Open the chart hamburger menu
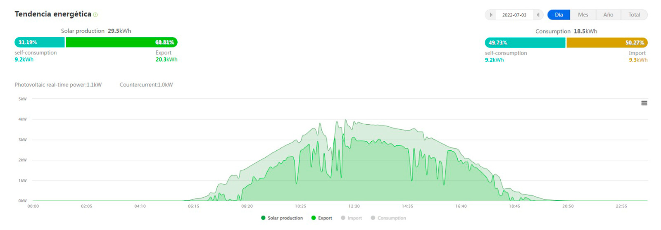Screen dimensions: 661x230 point(644,103)
